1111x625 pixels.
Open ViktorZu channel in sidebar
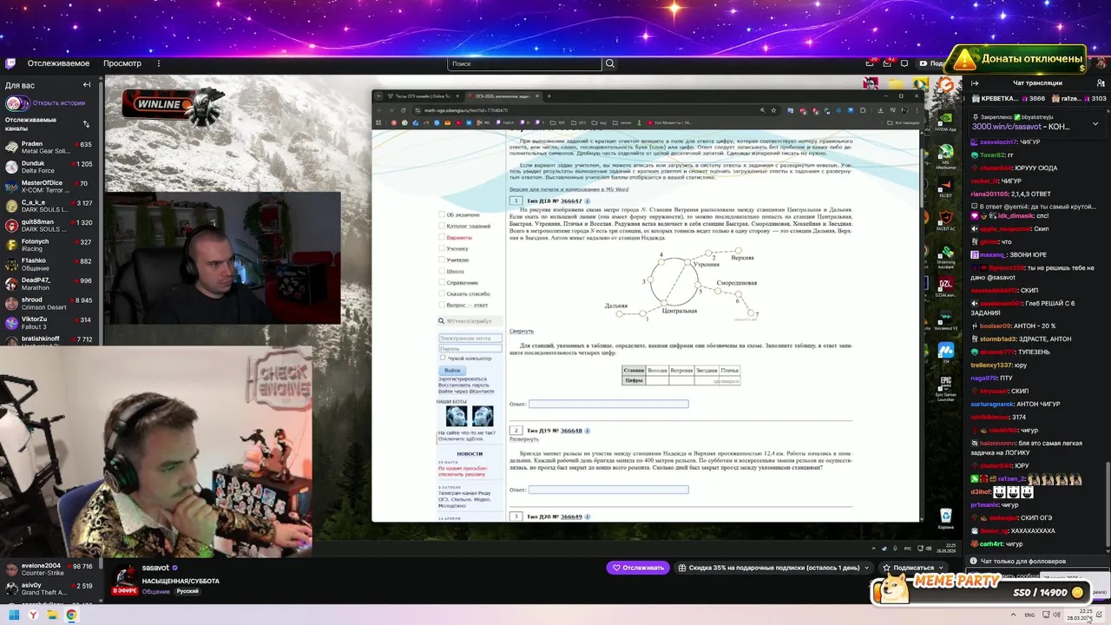[x=49, y=323]
